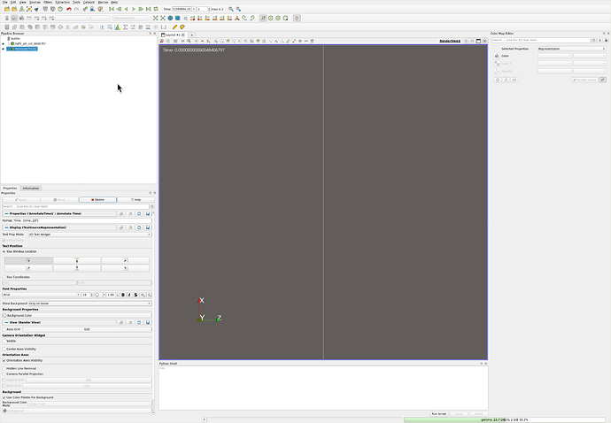Select the Use Coordinates radio button
Image resolution: width=611 pixels, height=423 pixels.
coord(4,277)
